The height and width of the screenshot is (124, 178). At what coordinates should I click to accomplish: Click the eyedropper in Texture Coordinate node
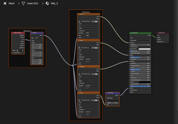23,51
